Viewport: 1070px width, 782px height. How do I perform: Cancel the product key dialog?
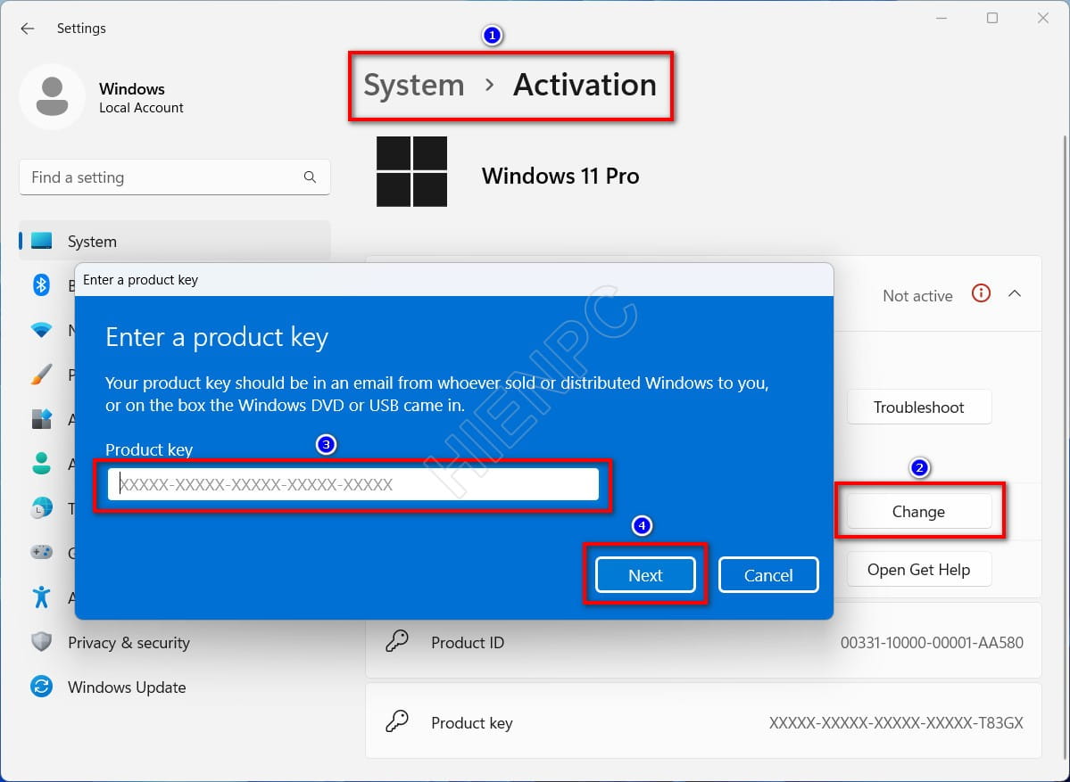click(x=768, y=575)
